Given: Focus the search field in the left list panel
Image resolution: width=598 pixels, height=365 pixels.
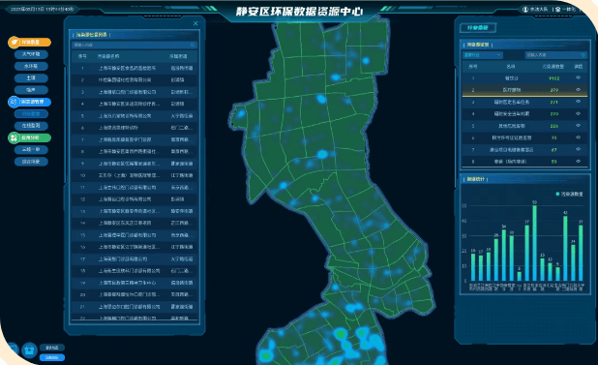Looking at the screenshot, I should pos(134,45).
